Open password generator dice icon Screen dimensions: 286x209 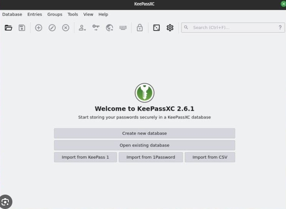[x=156, y=28]
